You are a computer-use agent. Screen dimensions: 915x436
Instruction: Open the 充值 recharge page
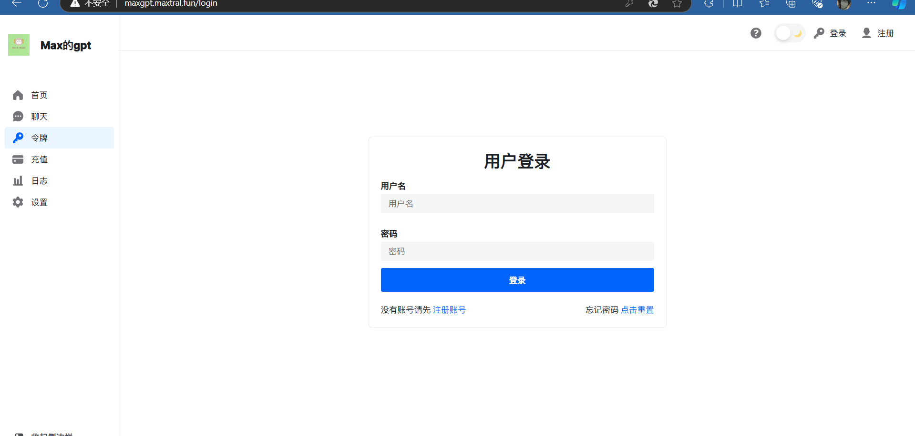click(59, 159)
